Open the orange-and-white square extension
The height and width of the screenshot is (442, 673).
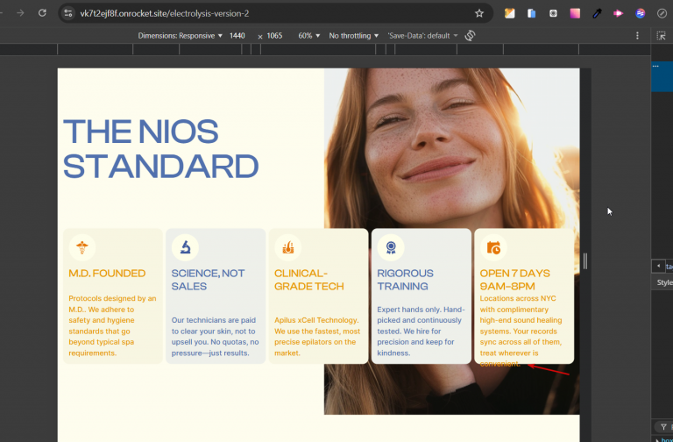[x=509, y=13]
